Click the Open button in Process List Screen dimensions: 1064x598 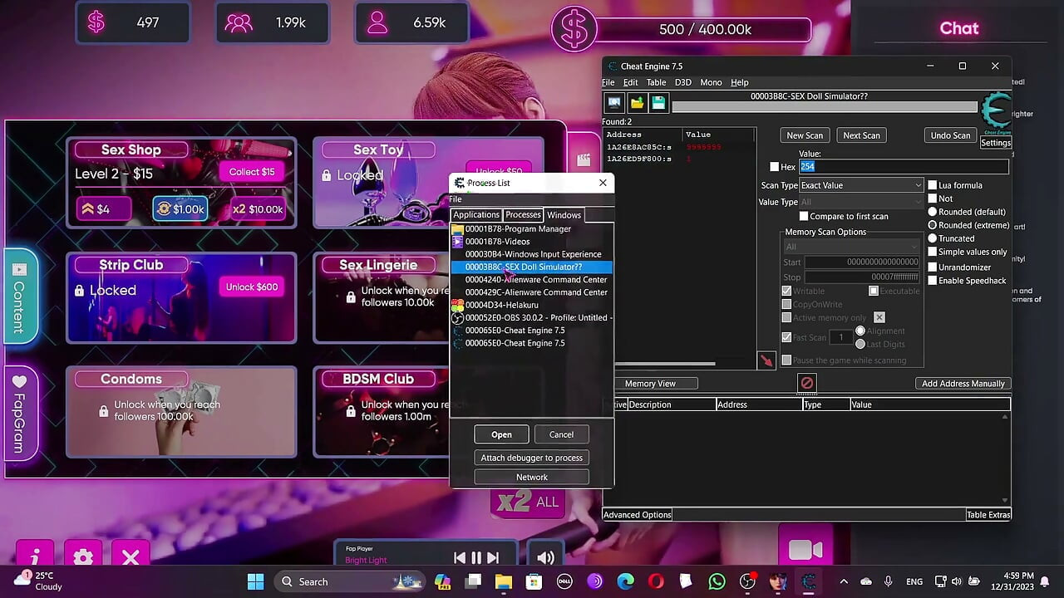pyautogui.click(x=501, y=434)
